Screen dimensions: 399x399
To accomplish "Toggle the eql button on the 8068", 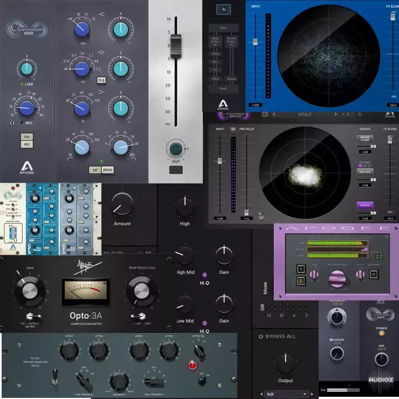I will (95, 170).
